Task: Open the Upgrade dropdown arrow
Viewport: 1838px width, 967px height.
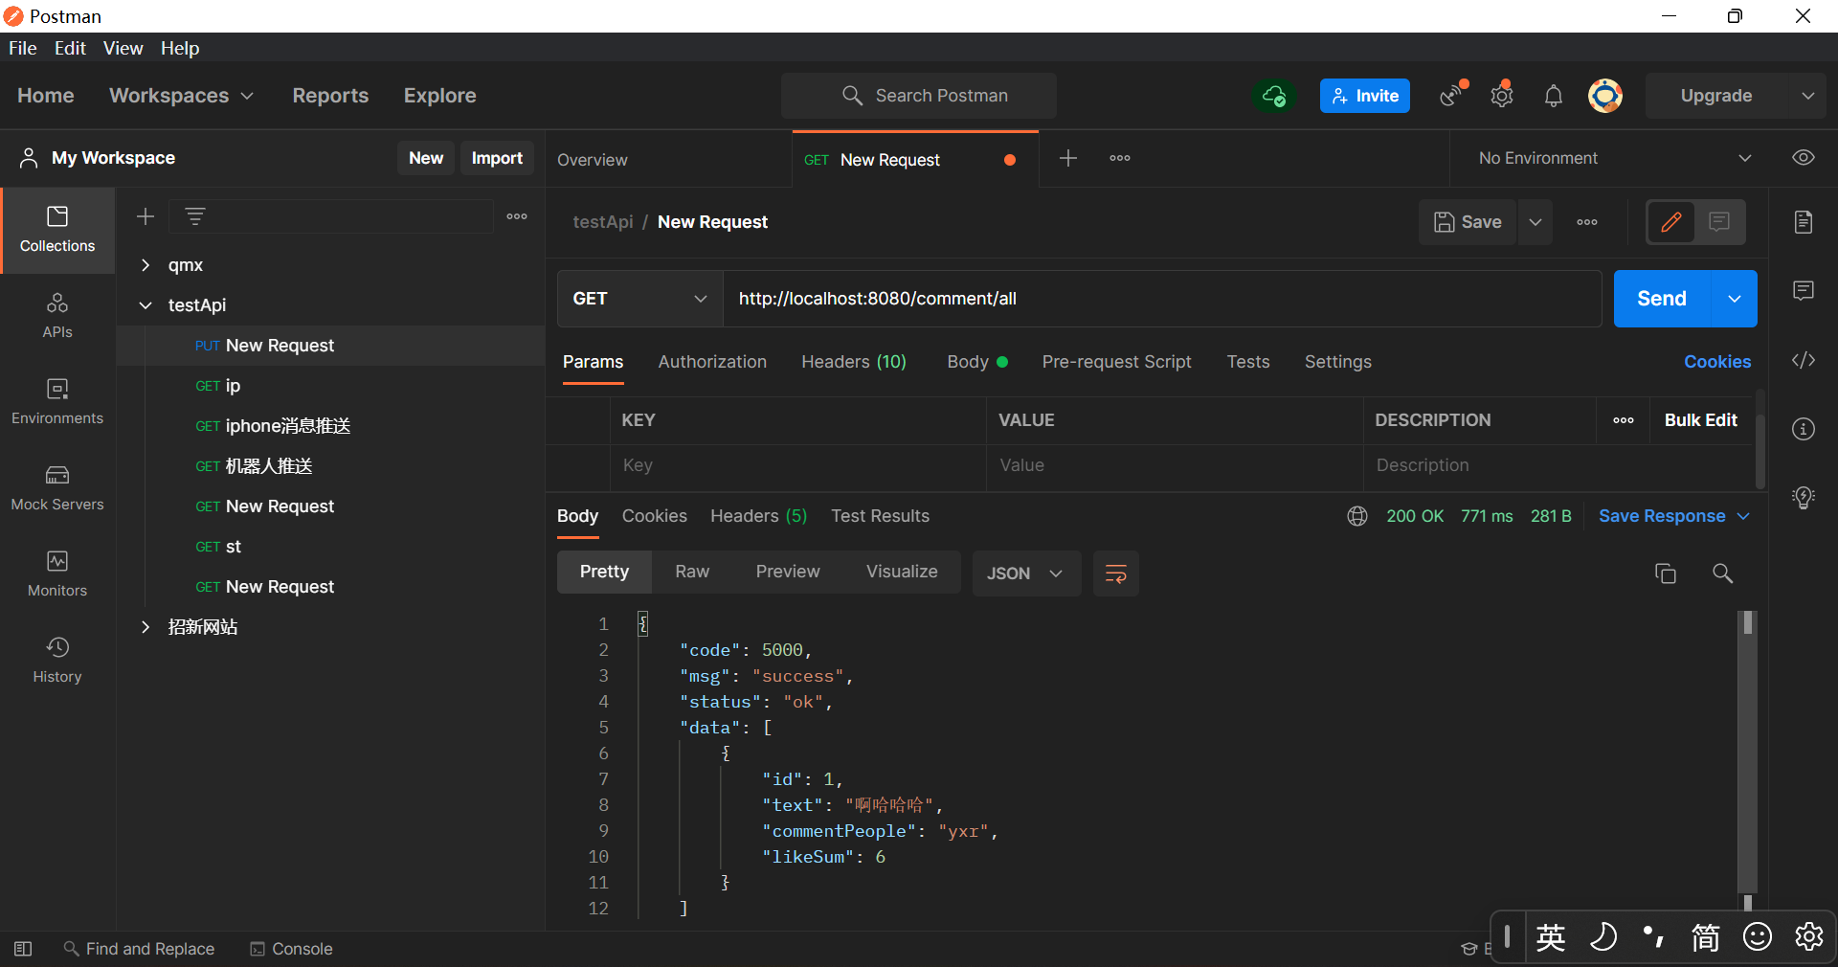Action: [x=1807, y=96]
